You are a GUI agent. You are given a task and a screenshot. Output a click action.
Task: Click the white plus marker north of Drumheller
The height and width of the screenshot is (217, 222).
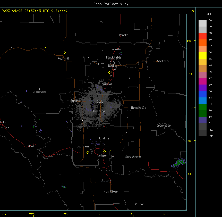158,97
